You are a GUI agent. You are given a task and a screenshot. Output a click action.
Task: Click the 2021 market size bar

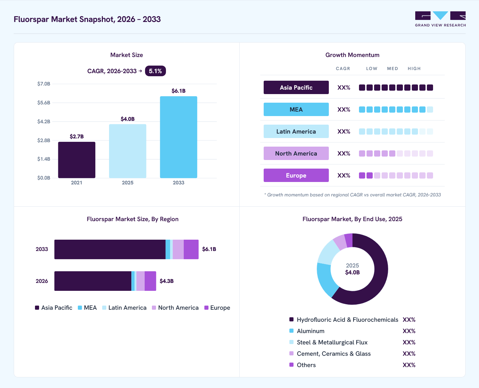click(77, 160)
